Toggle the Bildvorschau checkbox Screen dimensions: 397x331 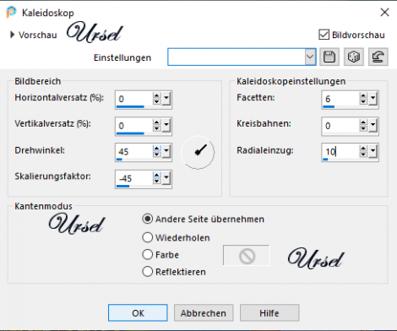324,35
